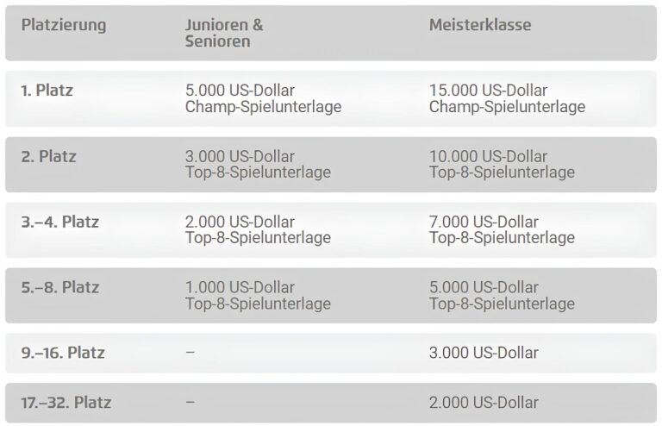
Task: Click the 7.000 US-Dollar Meisterklasse prize
Action: tap(484, 222)
